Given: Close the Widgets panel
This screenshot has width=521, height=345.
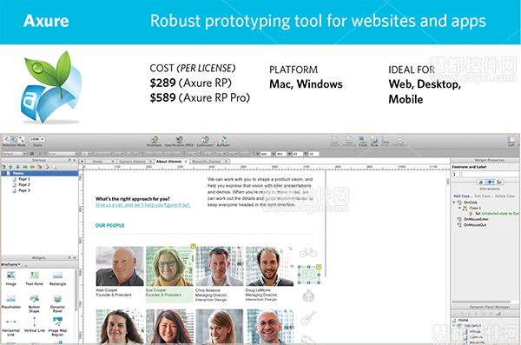Looking at the screenshot, I should click(75, 258).
